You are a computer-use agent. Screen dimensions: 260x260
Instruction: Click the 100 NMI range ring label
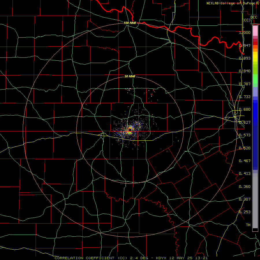[x=130, y=23]
